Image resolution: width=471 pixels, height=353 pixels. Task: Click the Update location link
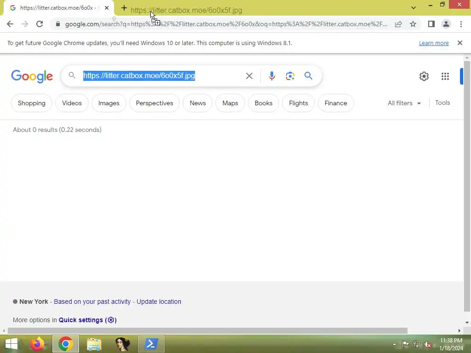pyautogui.click(x=159, y=302)
